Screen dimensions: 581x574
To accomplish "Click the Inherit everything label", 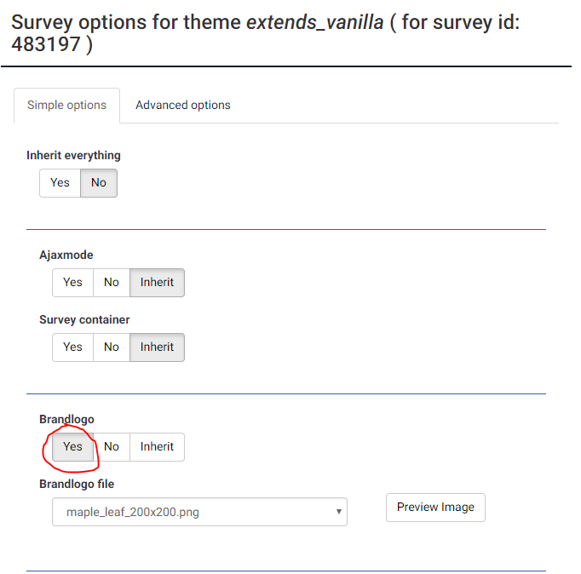I will (x=73, y=155).
